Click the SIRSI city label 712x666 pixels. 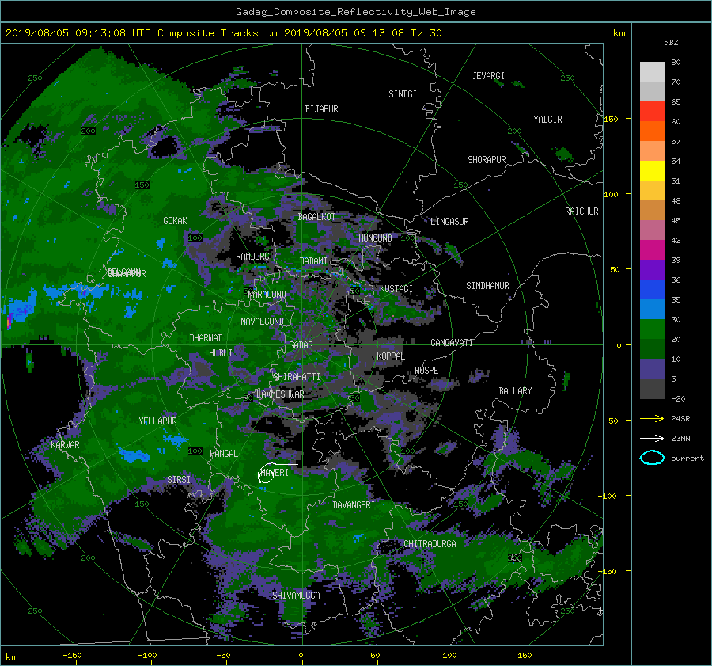click(x=179, y=480)
